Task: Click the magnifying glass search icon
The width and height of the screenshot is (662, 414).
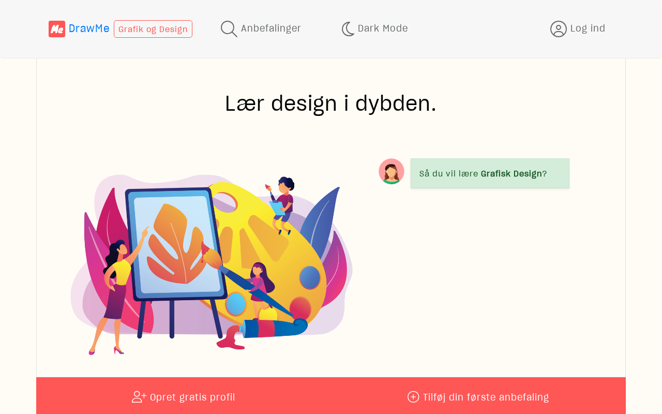Action: (229, 29)
